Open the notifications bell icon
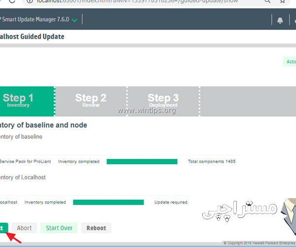Viewport: 296px width, 247px height. coord(280,20)
